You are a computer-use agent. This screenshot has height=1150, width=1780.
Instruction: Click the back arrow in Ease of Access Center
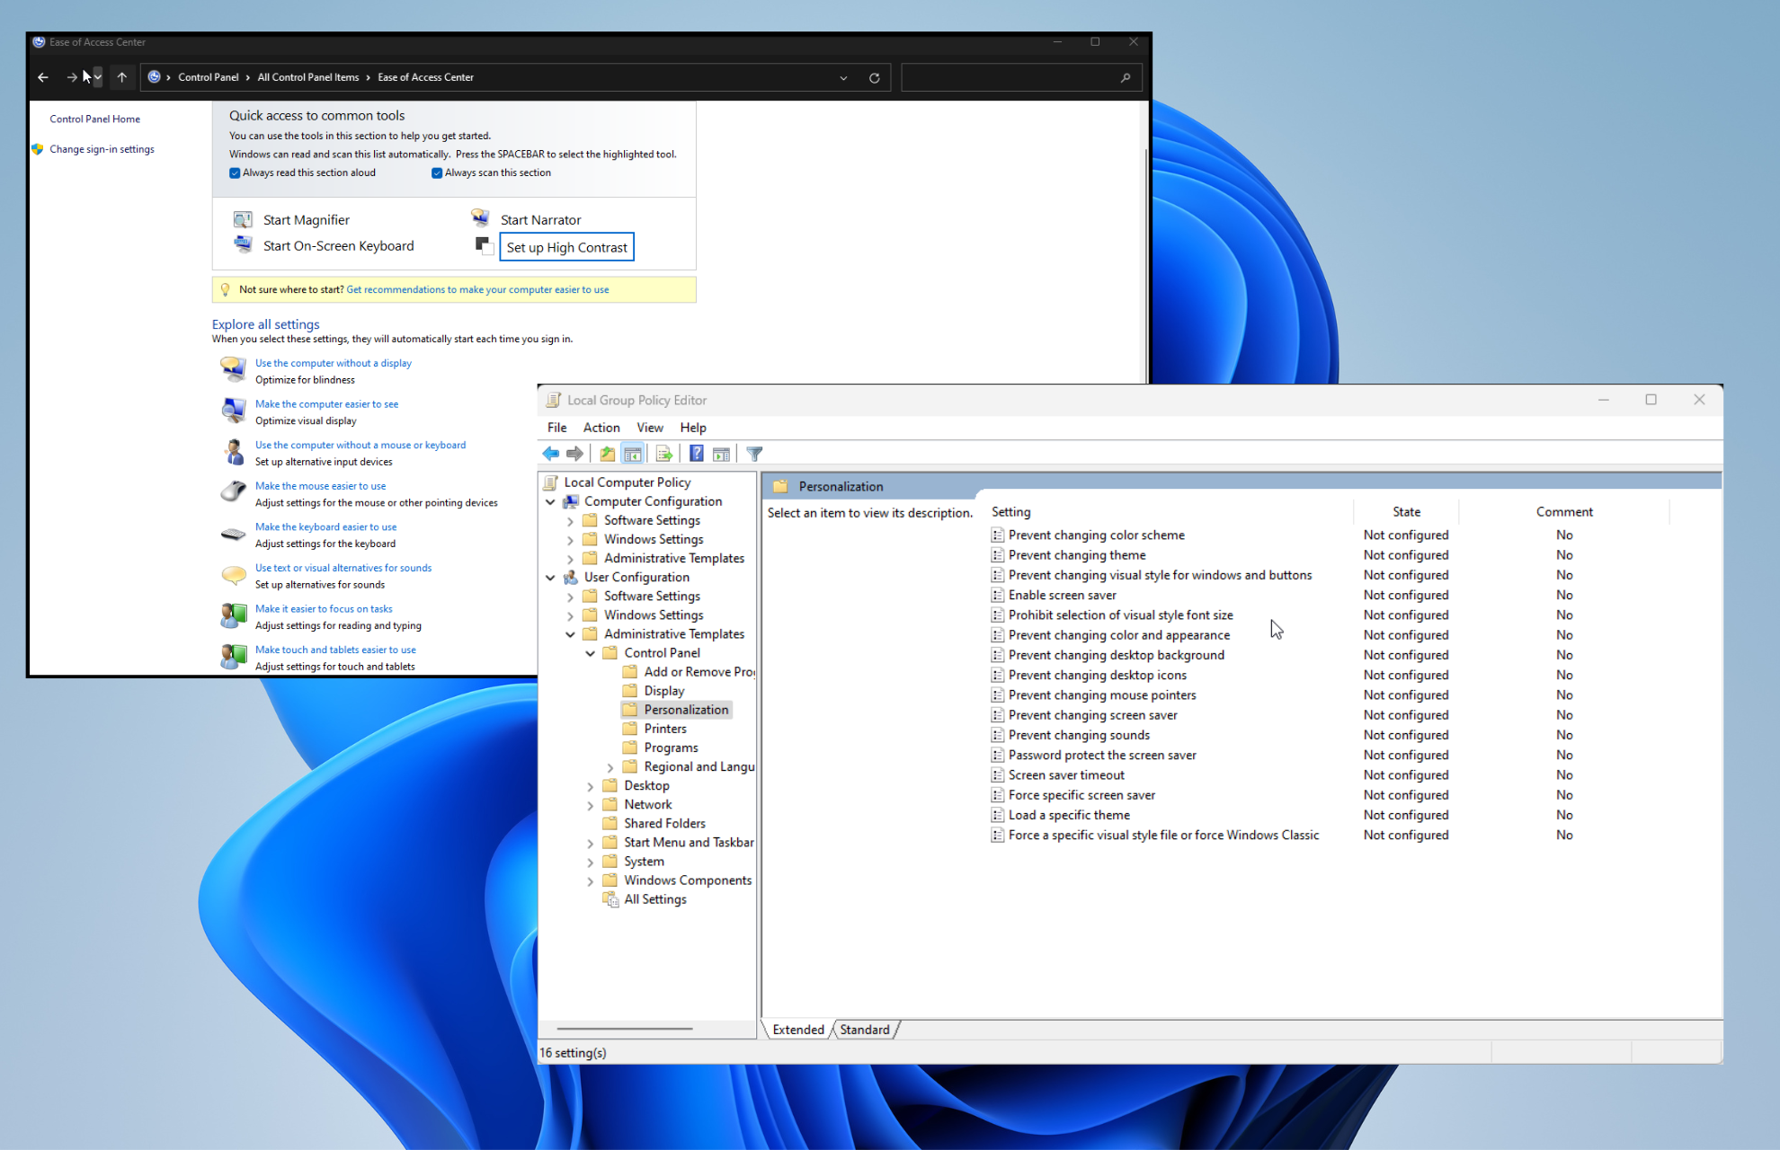(43, 77)
